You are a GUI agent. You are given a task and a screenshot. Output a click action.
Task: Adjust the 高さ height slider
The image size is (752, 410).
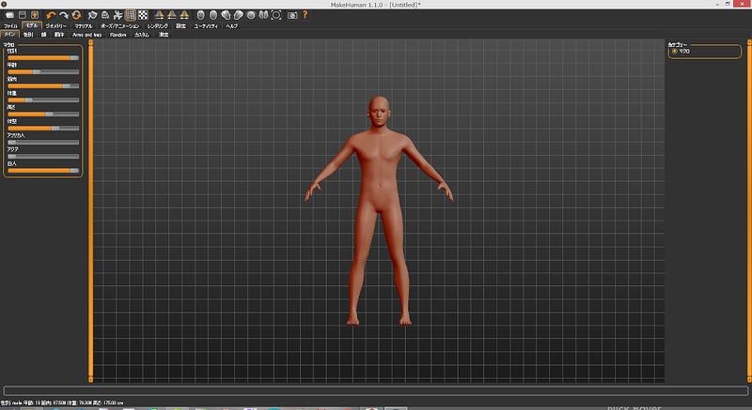[43, 114]
